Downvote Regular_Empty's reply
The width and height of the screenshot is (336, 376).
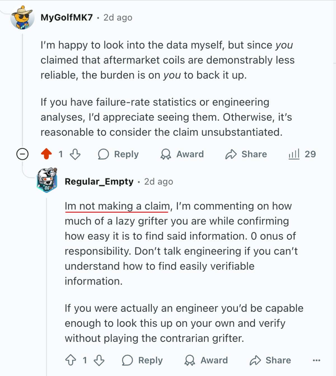[x=99, y=360]
